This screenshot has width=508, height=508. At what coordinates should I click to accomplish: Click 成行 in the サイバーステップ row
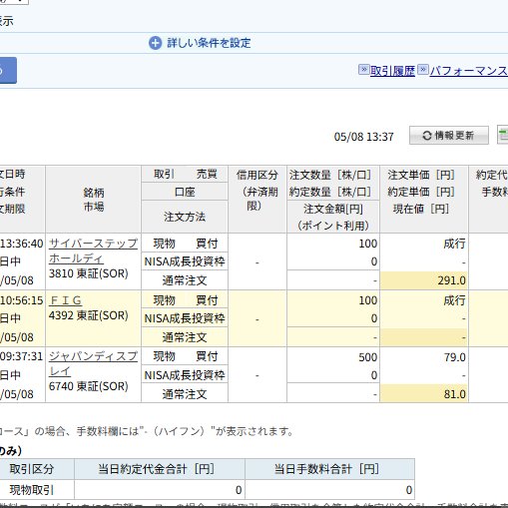pyautogui.click(x=454, y=244)
